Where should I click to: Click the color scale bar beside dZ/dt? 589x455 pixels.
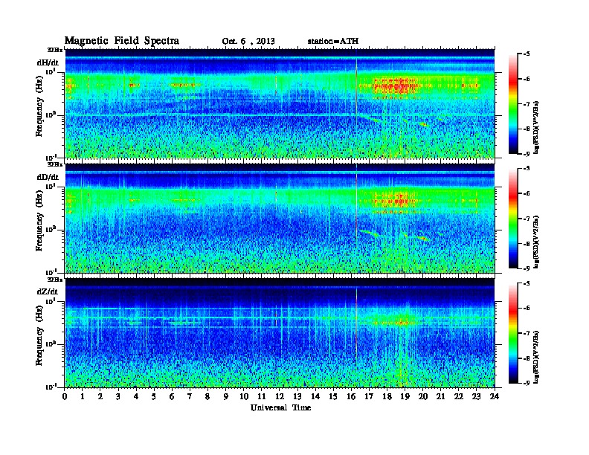[x=513, y=333]
